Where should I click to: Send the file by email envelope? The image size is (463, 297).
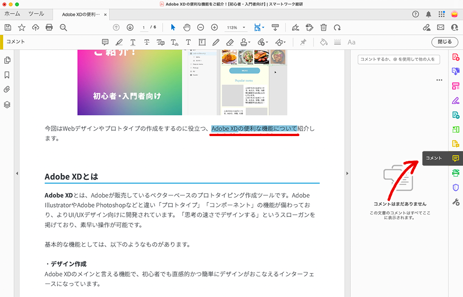click(440, 28)
